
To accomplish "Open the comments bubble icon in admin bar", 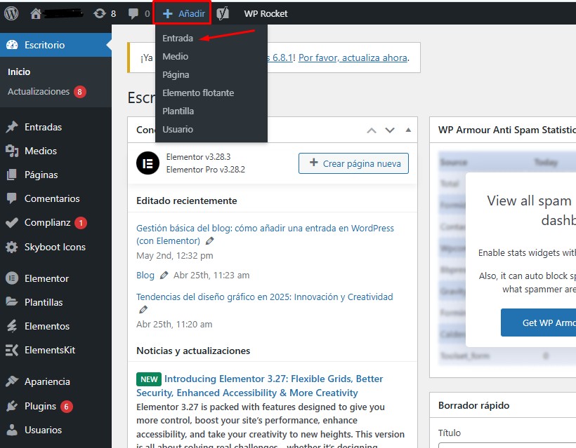I will coord(133,14).
